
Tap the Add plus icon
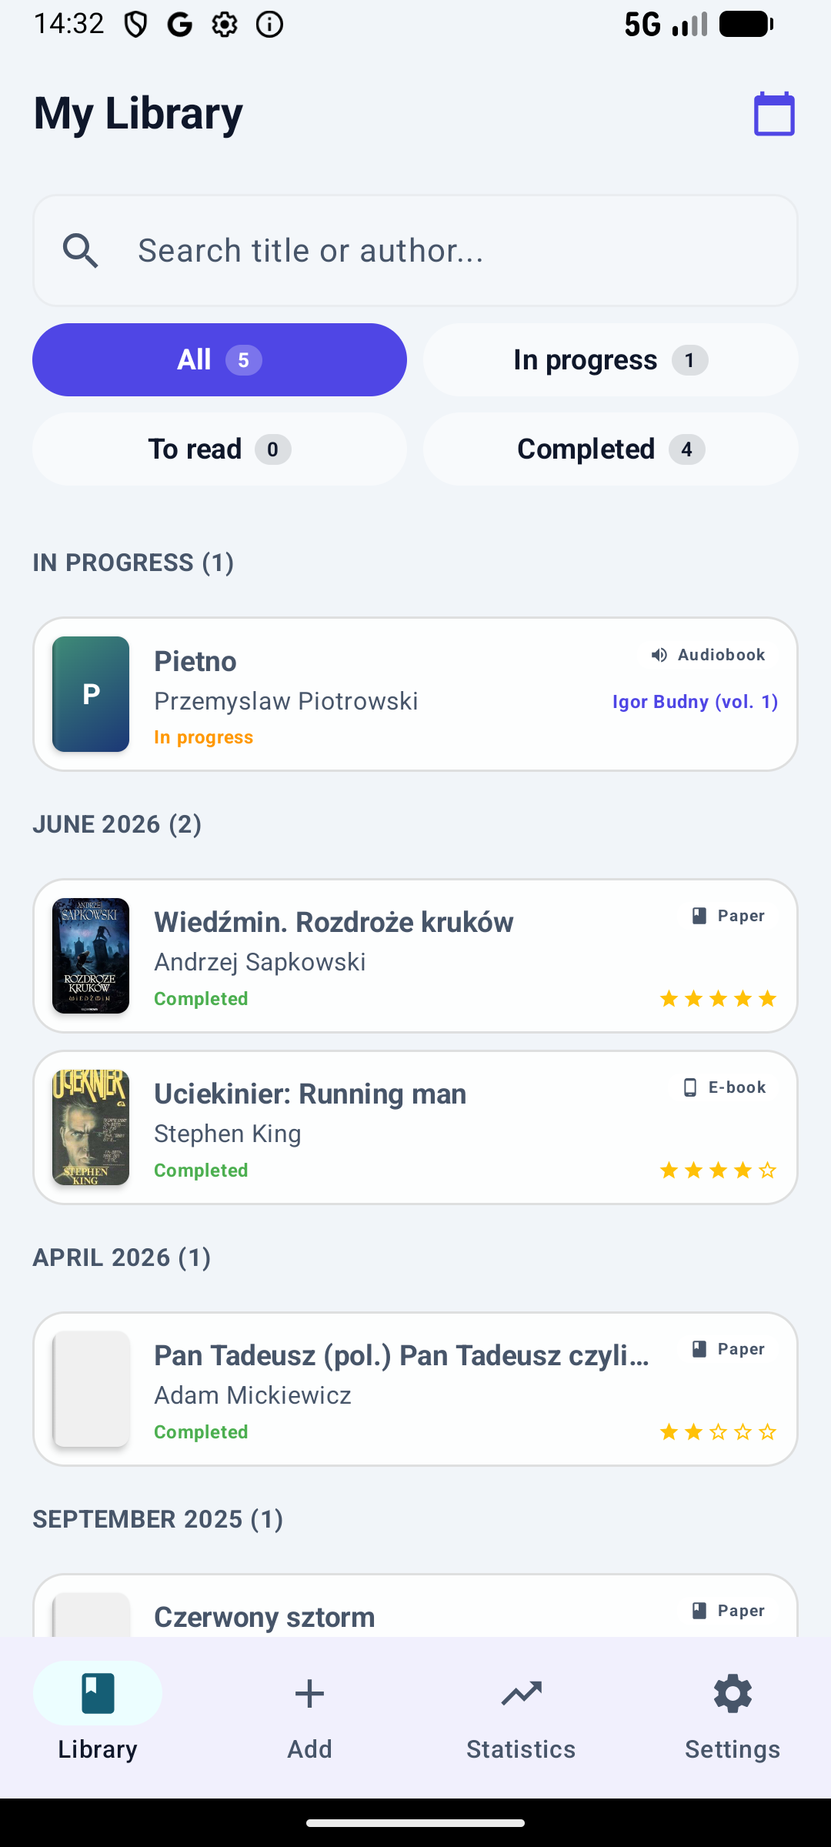click(x=309, y=1693)
